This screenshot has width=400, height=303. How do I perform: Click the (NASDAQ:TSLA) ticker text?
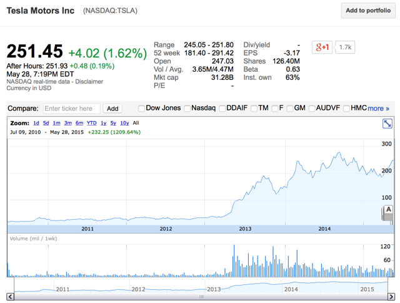[110, 11]
